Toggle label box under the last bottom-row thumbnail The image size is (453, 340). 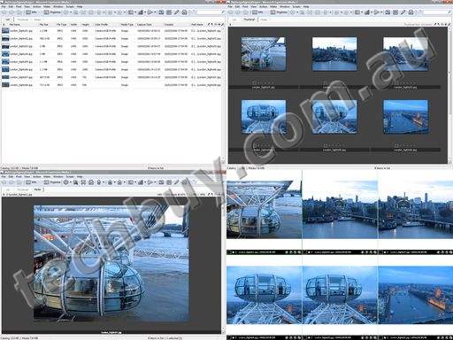396,145
